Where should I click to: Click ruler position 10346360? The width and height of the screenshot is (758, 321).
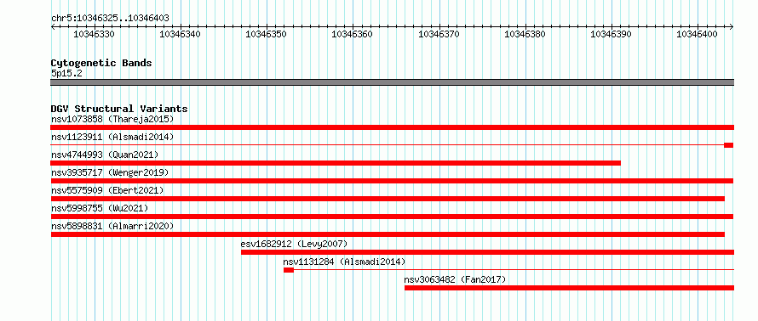point(352,34)
